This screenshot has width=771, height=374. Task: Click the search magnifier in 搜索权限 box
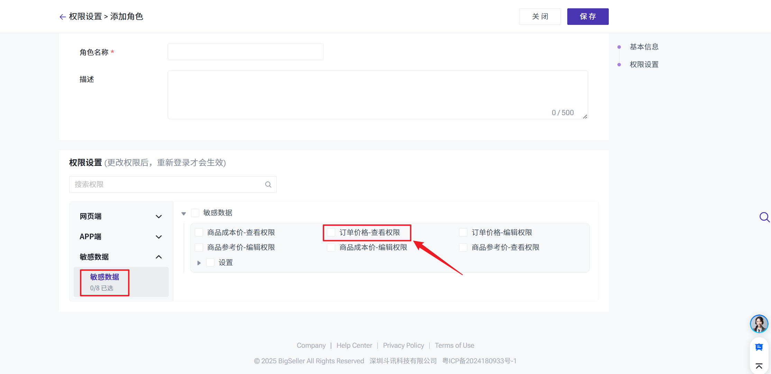pos(268,185)
